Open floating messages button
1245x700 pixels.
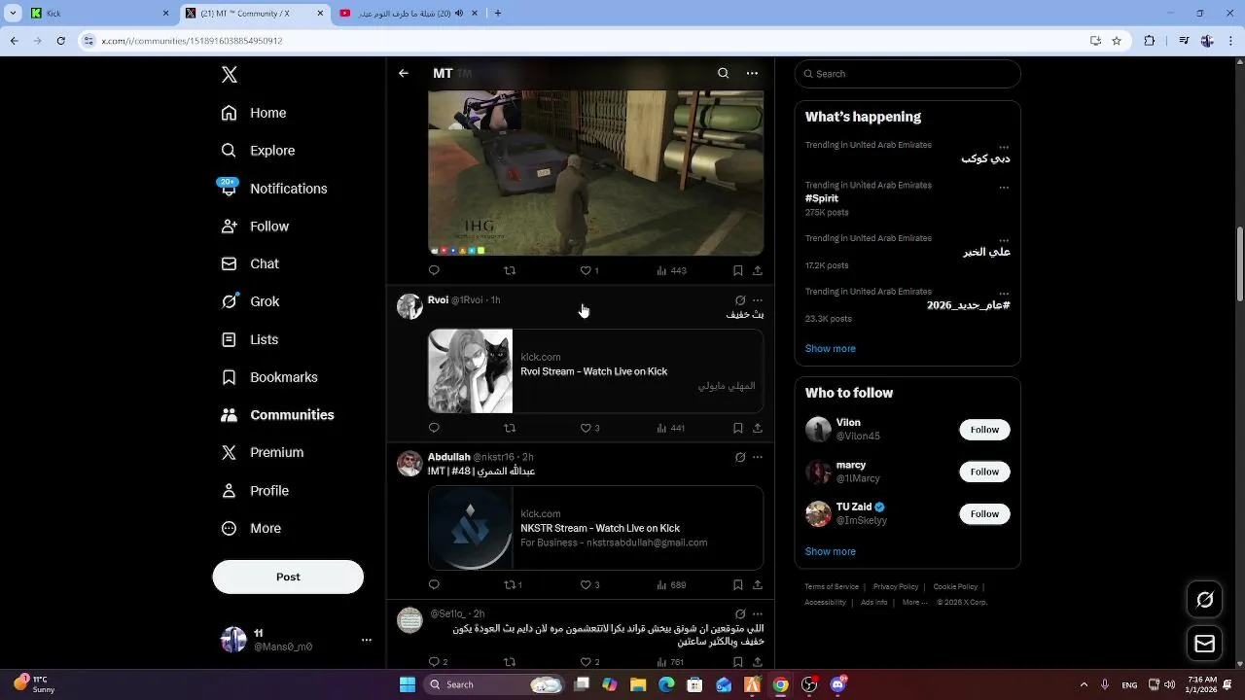pos(1204,644)
